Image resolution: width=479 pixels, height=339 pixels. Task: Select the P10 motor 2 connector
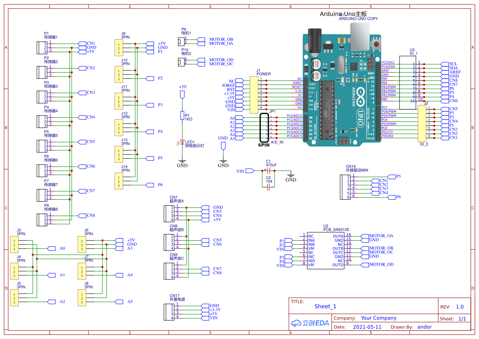pyautogui.click(x=181, y=62)
